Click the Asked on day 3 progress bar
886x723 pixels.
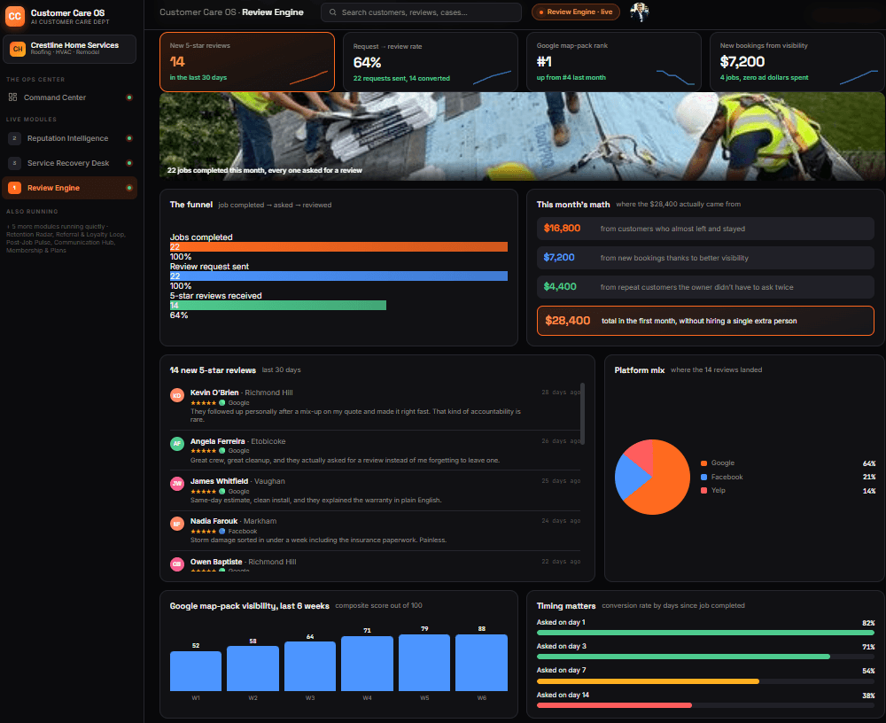point(705,657)
